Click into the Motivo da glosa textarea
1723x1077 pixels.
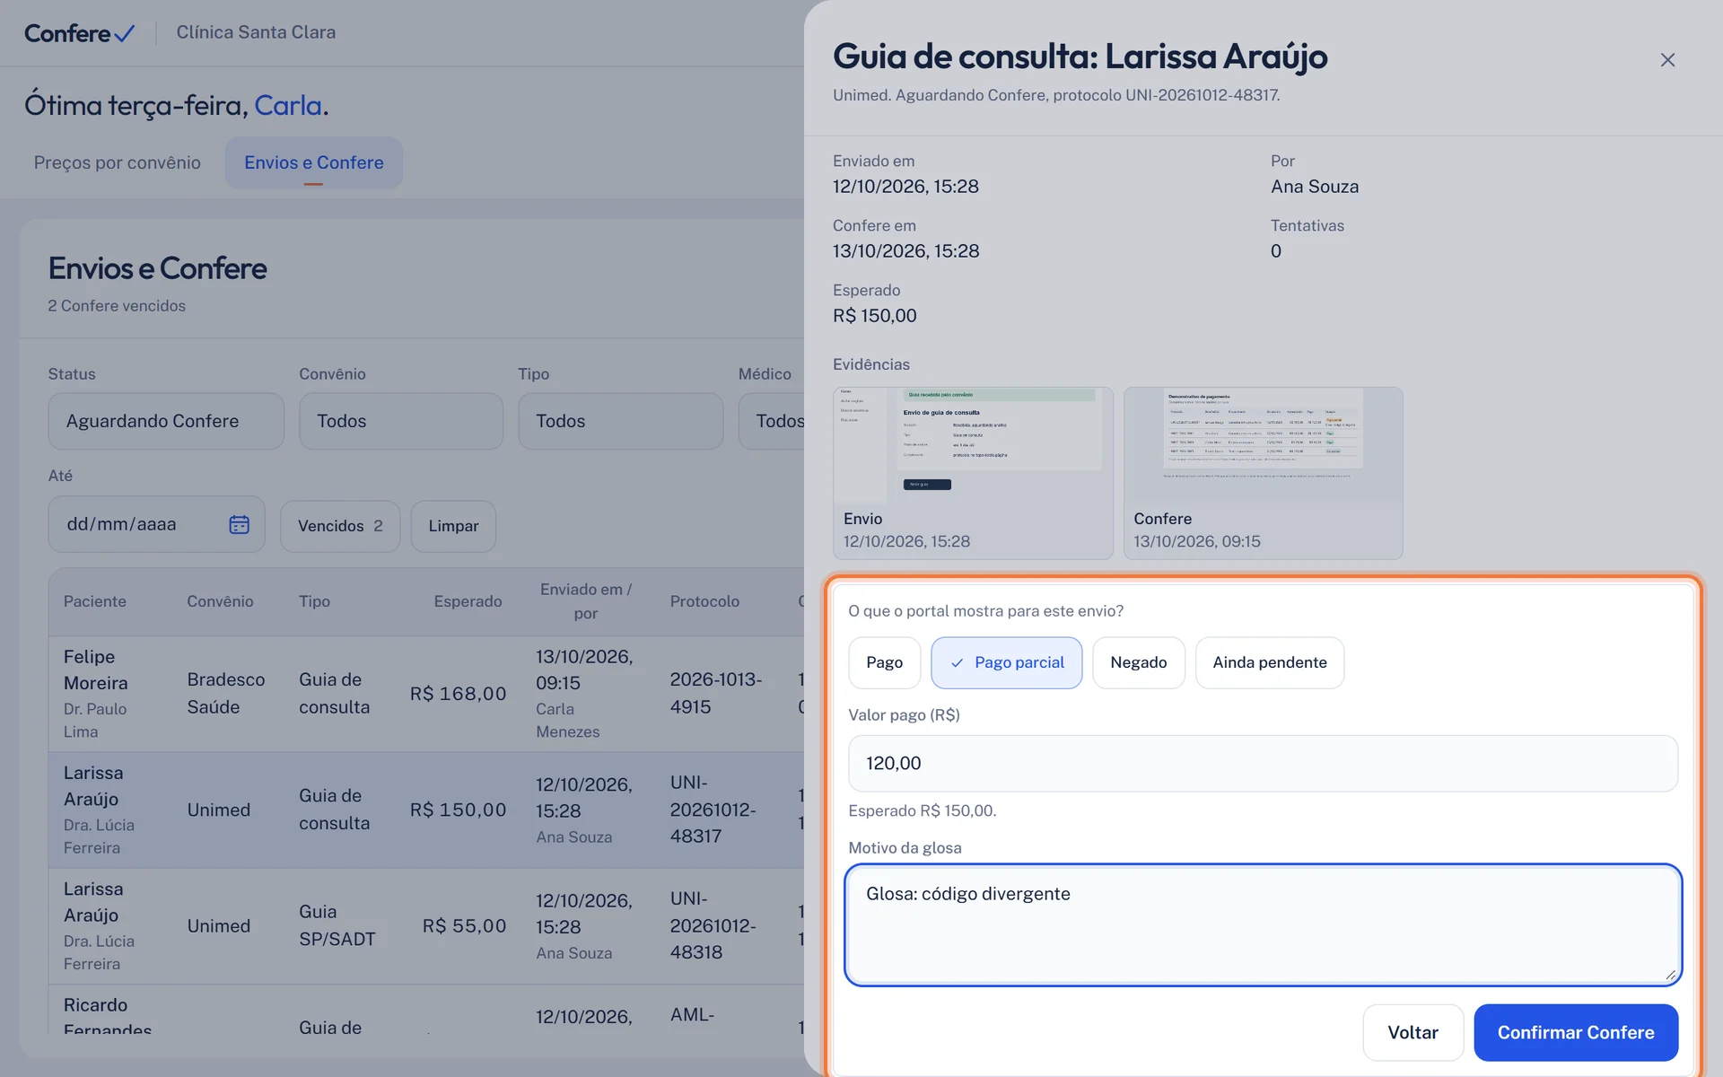(x=1263, y=924)
